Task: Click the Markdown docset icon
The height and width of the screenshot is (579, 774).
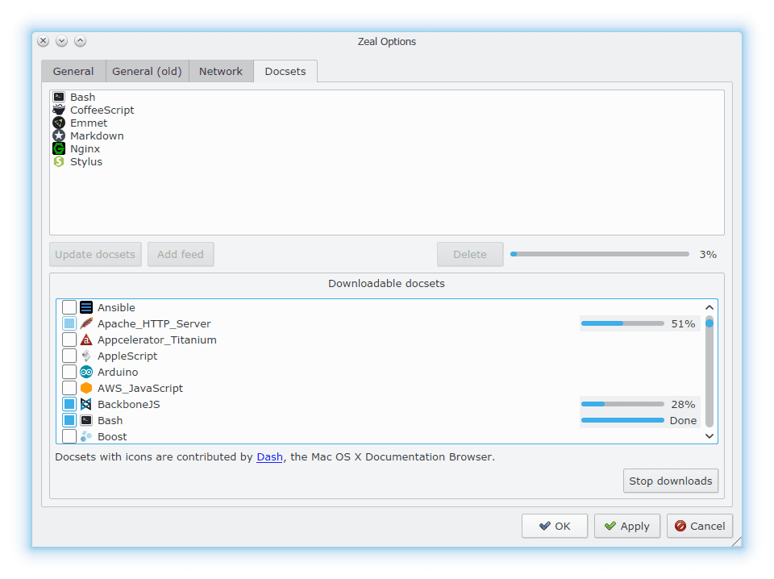Action: (58, 135)
